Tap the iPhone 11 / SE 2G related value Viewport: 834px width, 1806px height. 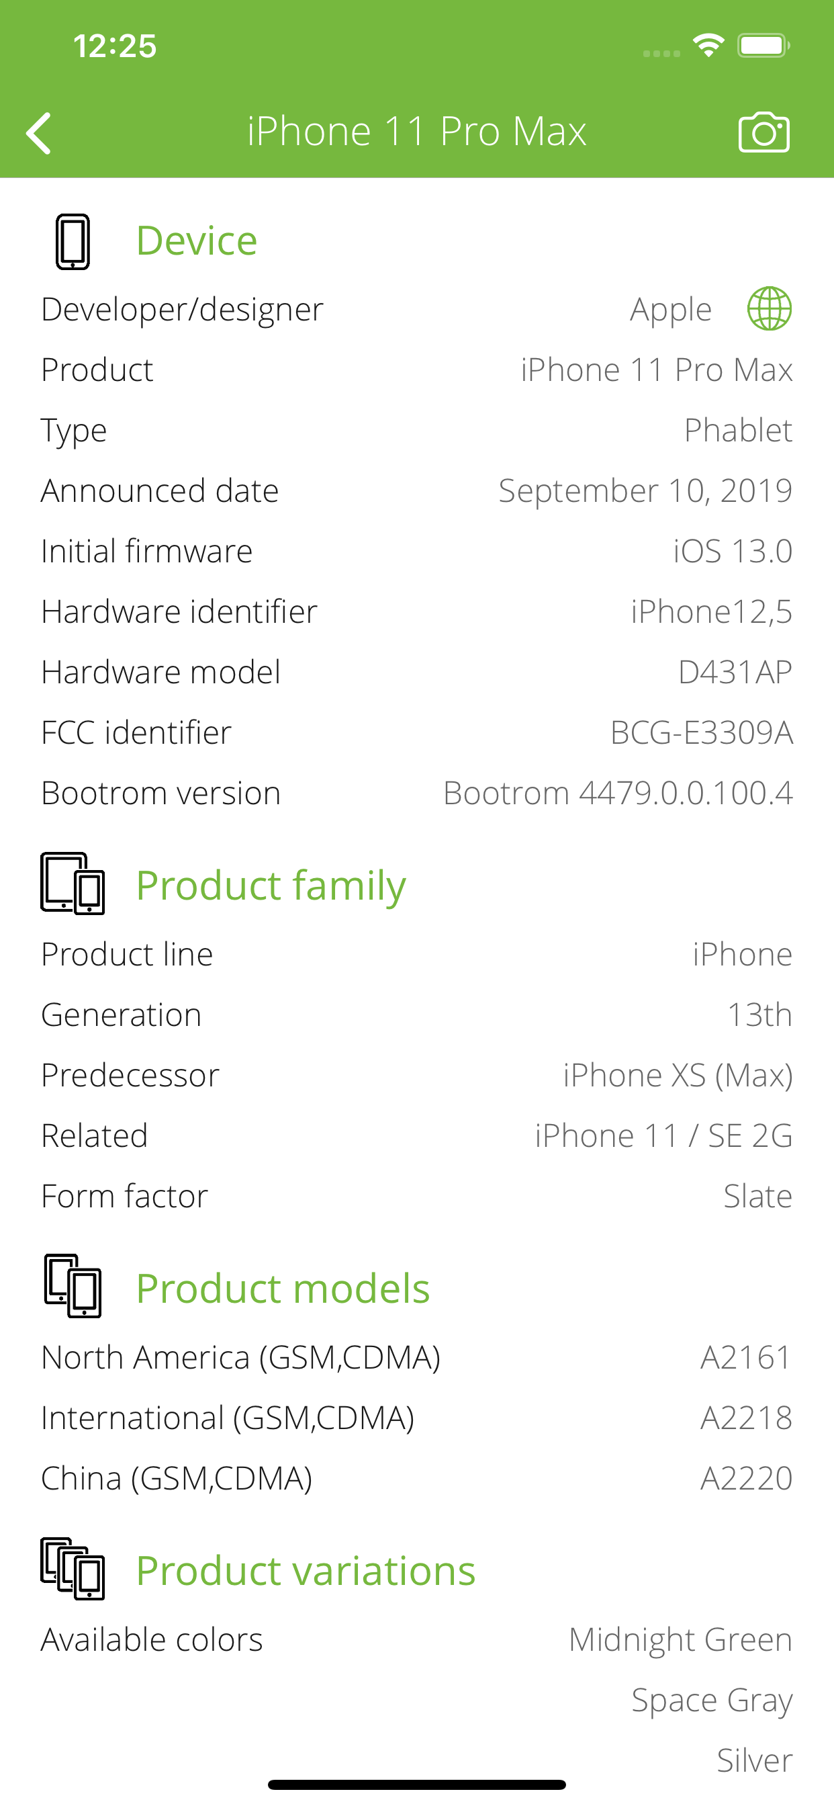(663, 1135)
